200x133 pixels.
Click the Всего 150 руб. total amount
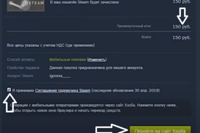181,38
